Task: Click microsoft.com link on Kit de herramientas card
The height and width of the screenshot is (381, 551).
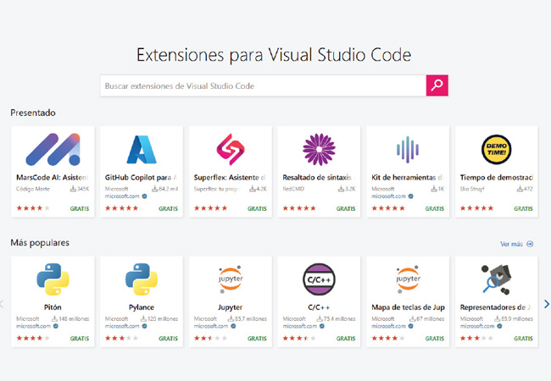Action: [x=388, y=196]
